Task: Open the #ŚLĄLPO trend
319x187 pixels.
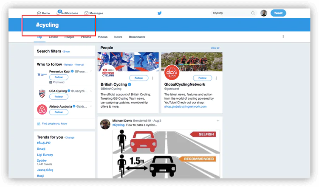Action: (x=43, y=143)
